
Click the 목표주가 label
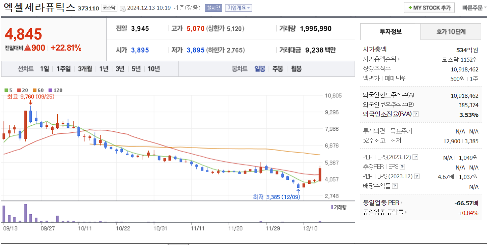click(x=401, y=131)
